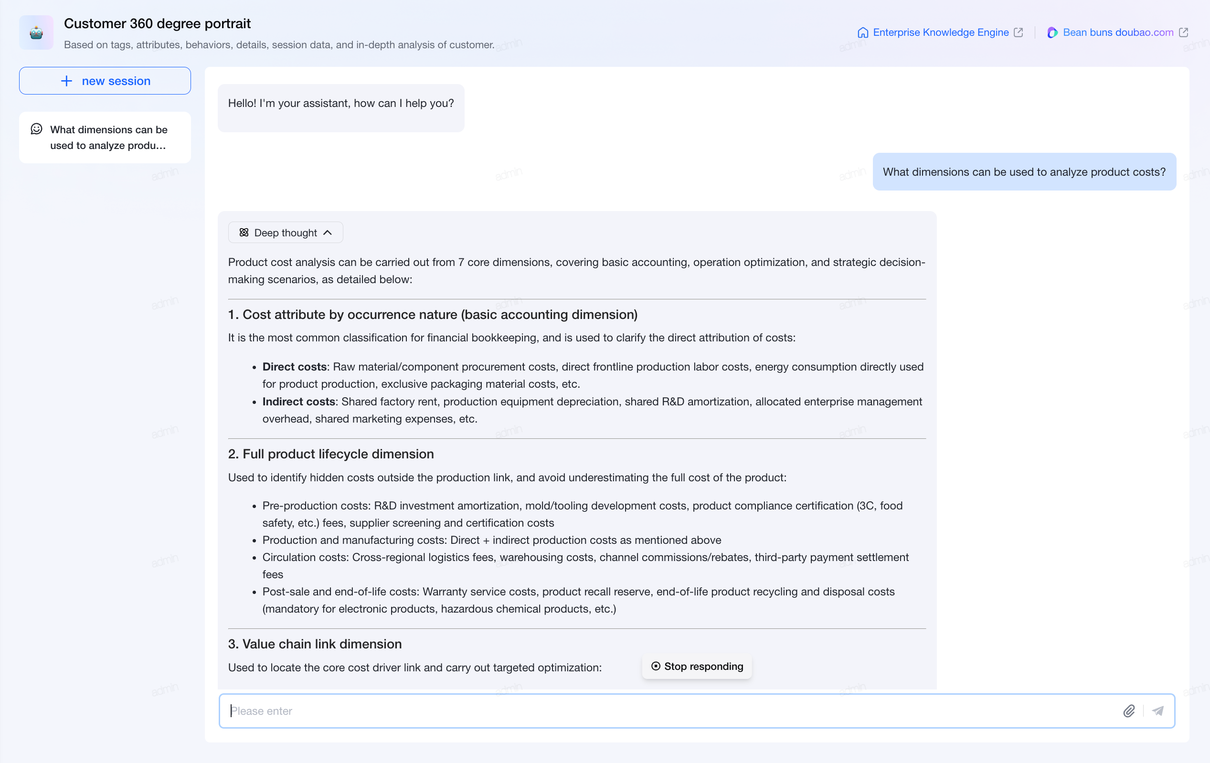Image resolution: width=1210 pixels, height=763 pixels.
Task: Click the assistant greeting message bubble
Action: click(340, 108)
